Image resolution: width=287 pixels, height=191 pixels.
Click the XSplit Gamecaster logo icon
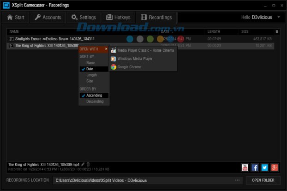point(6,5)
